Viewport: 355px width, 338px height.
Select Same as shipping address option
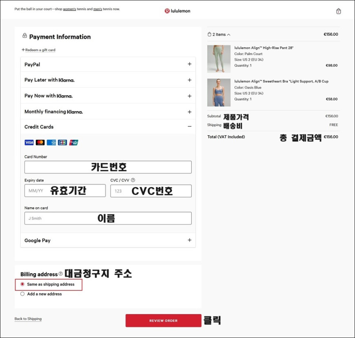[22, 284]
